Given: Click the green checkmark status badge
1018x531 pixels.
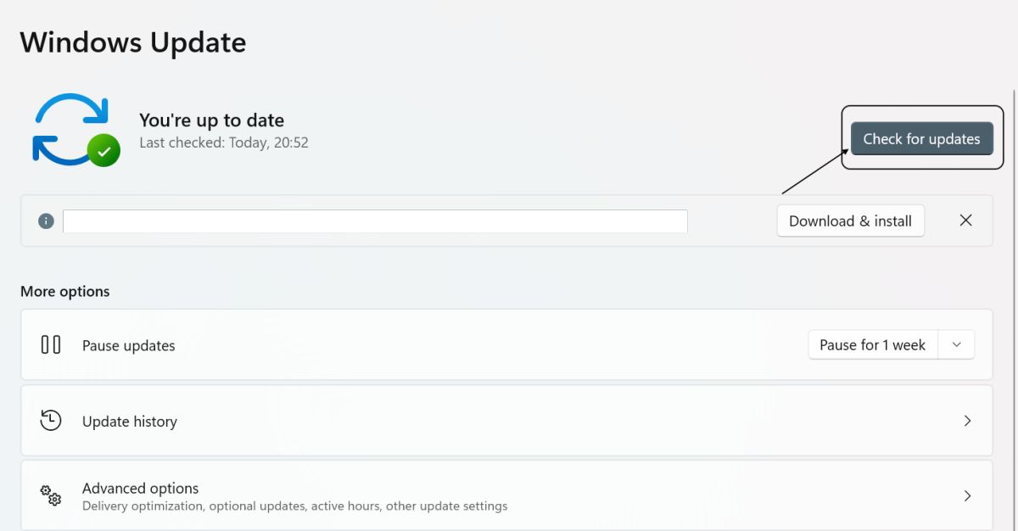Looking at the screenshot, I should pos(103,151).
